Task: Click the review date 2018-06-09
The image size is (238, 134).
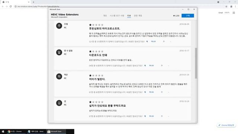Action: [184, 24]
